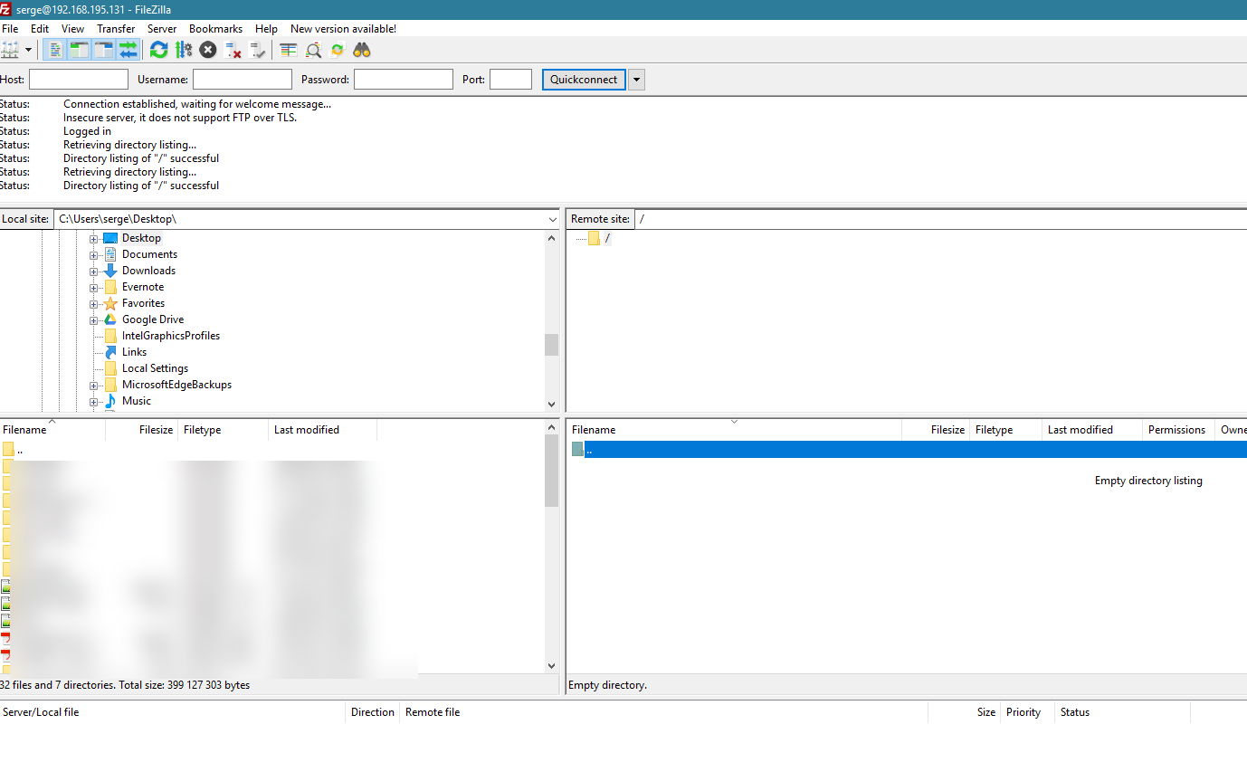Sort remote files by Filename column

[x=735, y=430]
